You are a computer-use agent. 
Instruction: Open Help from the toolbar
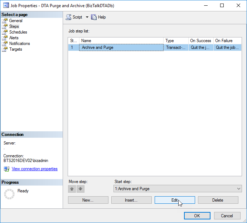tap(98, 17)
